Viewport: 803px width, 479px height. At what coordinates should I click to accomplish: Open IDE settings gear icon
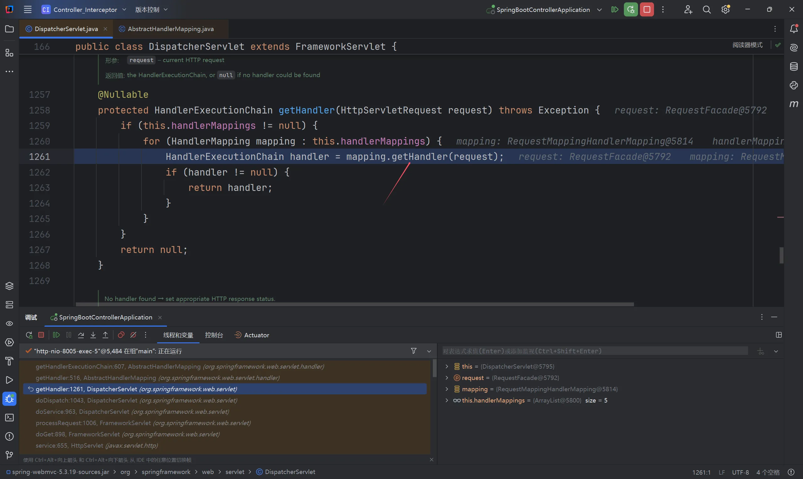(x=726, y=10)
